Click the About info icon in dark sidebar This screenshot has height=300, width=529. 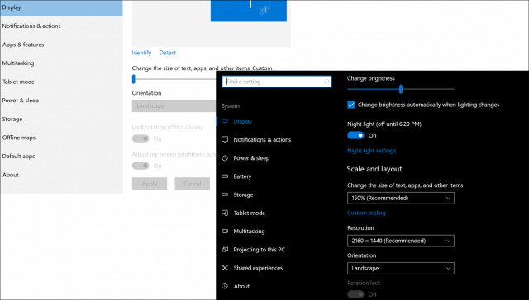coord(225,286)
